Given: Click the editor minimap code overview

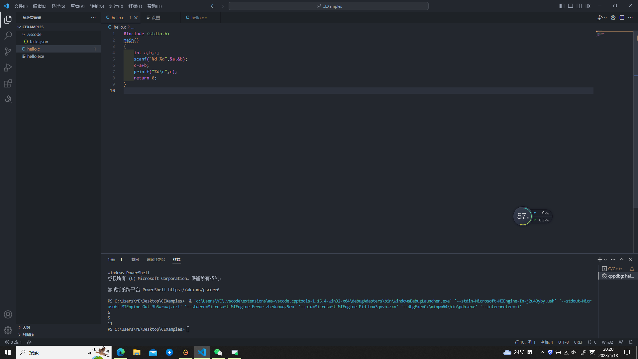Looking at the screenshot, I should (x=601, y=33).
